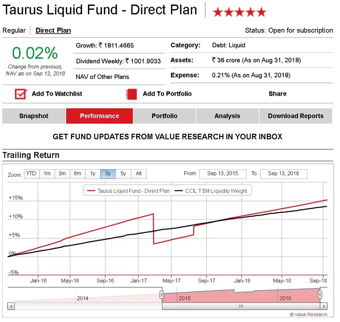This screenshot has height=322, width=340.
Task: Click the Growth NAV value 1811.4665
Action: [x=119, y=46]
